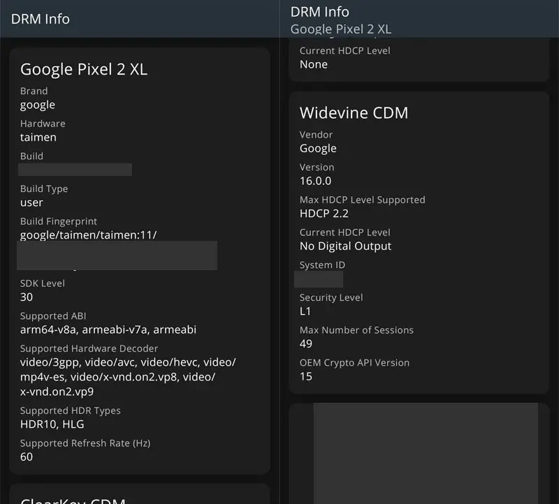
Task: Select the brand value 'google'
Action: pyautogui.click(x=38, y=105)
